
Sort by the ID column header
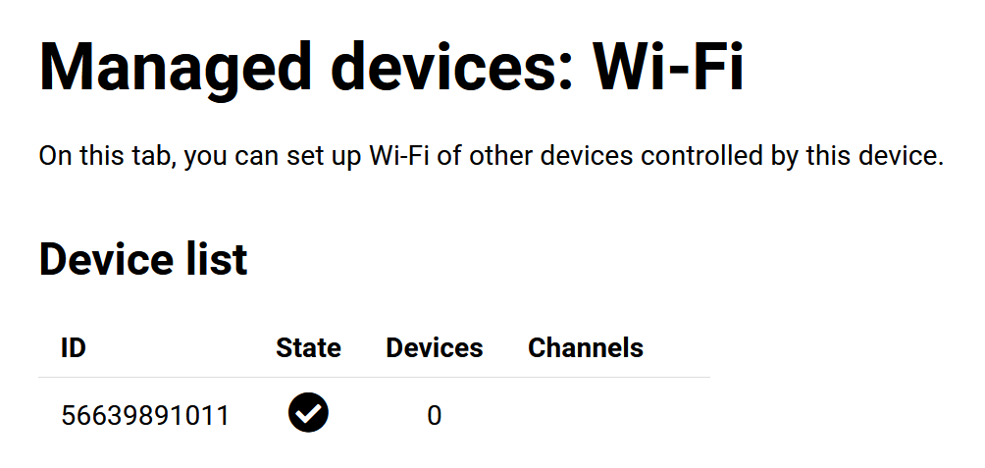(74, 347)
